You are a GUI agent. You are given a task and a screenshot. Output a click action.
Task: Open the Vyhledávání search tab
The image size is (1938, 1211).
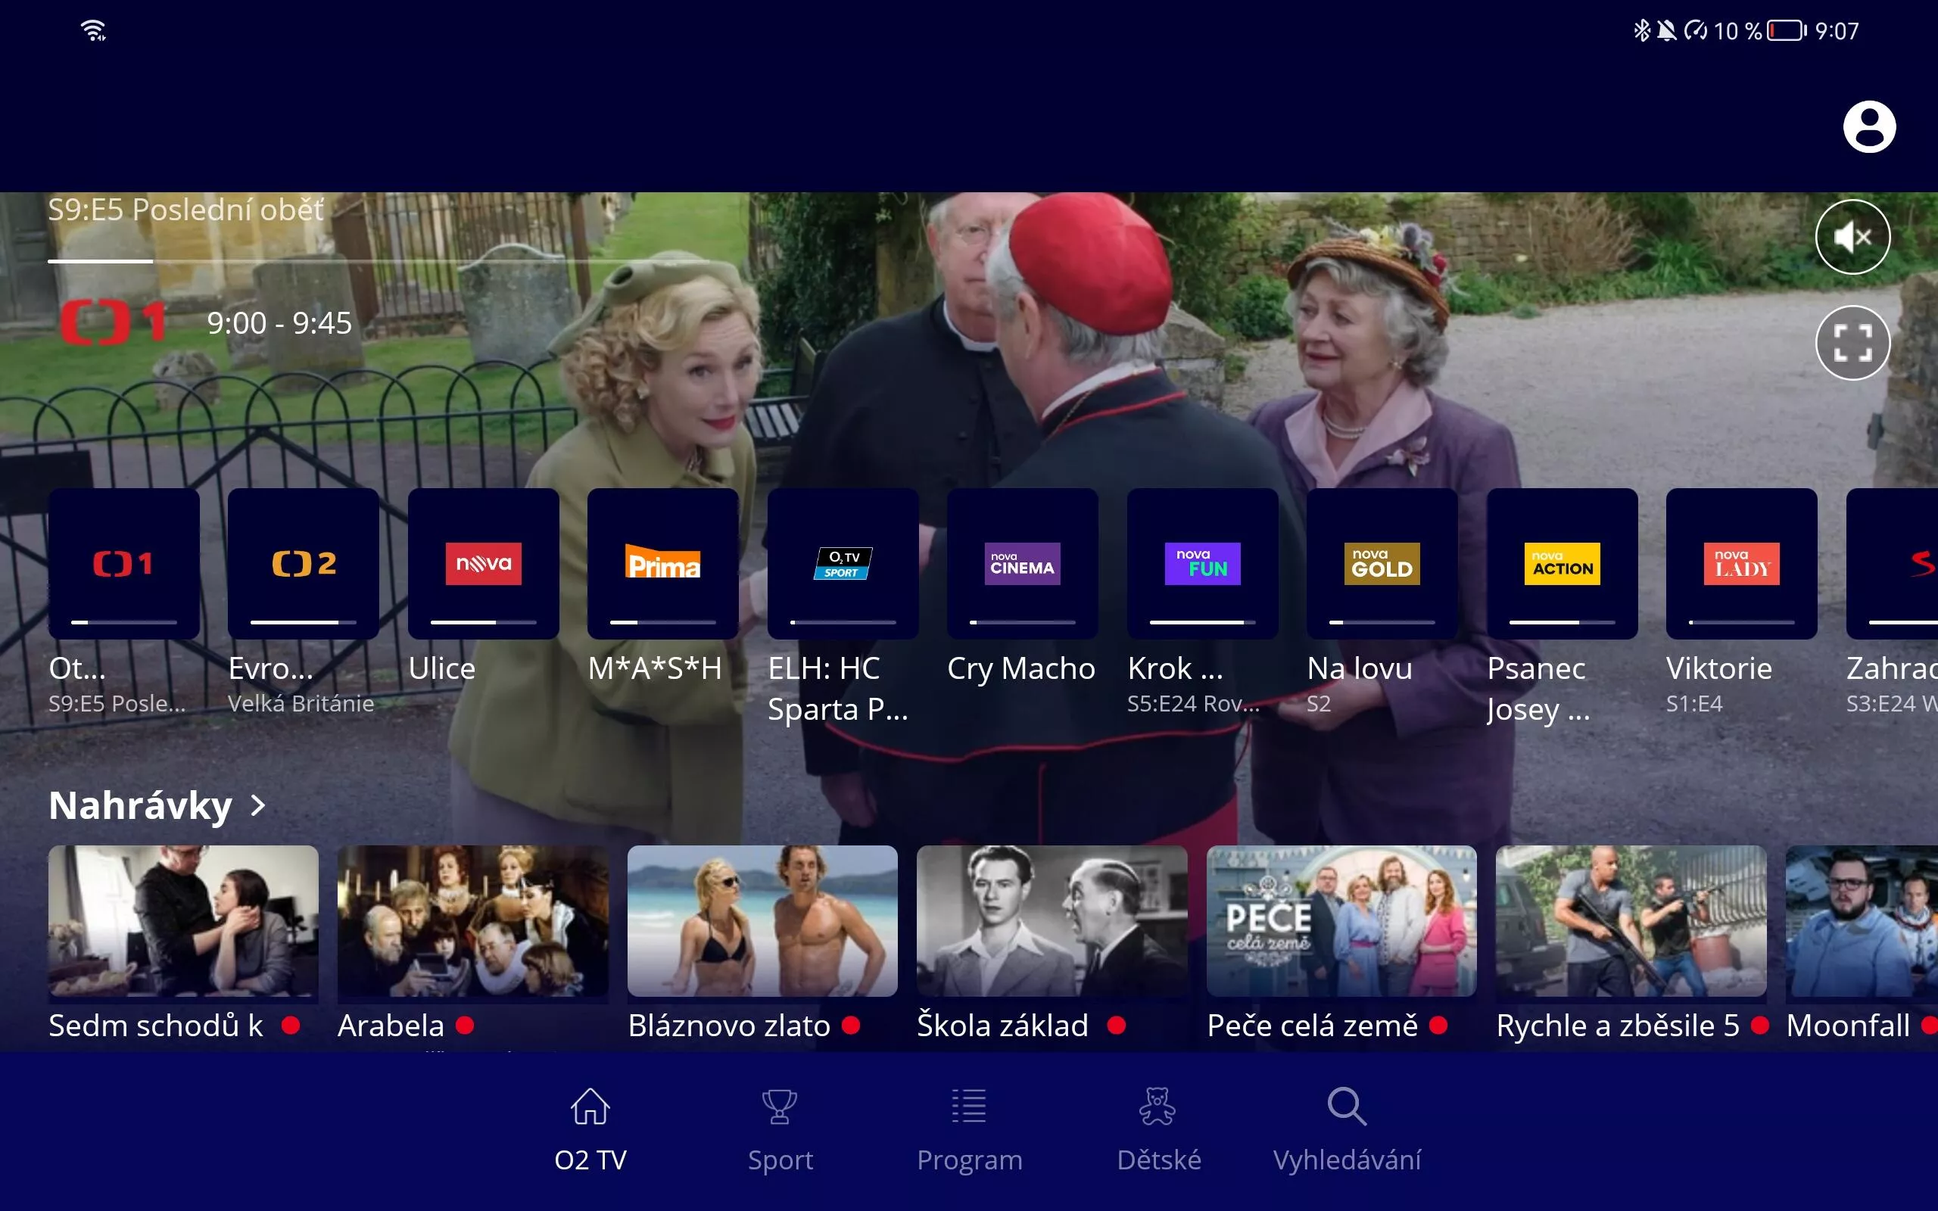pos(1347,1130)
